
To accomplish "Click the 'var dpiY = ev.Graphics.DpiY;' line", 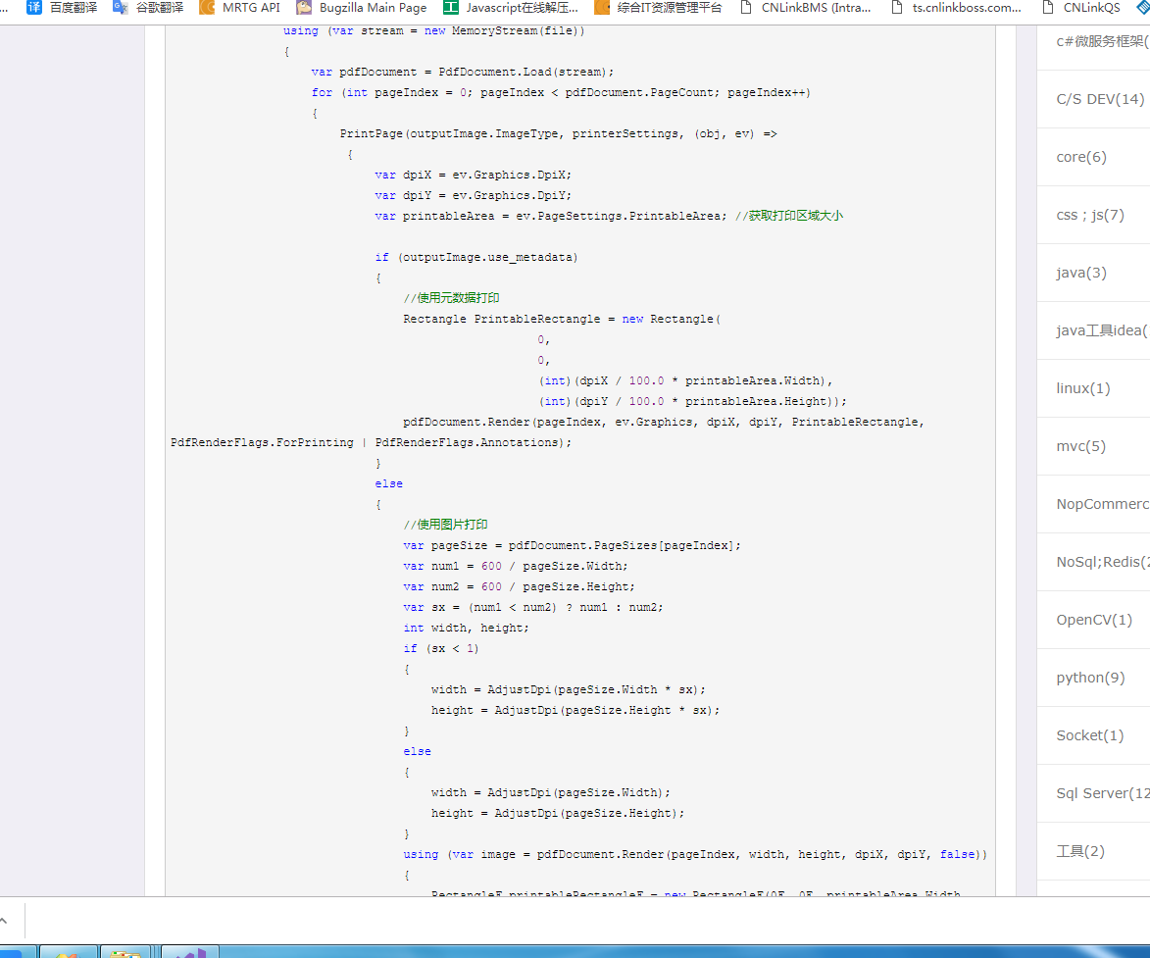I will [473, 195].
